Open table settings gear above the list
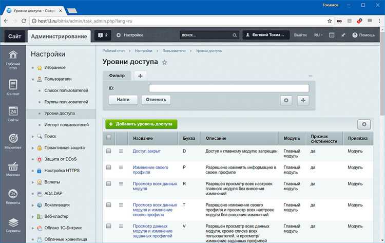Image resolution: width=385 pixels, height=243 pixels. click(x=364, y=124)
